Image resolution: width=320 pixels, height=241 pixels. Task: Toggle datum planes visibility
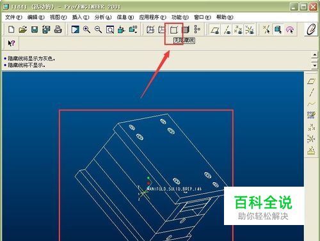[215, 29]
